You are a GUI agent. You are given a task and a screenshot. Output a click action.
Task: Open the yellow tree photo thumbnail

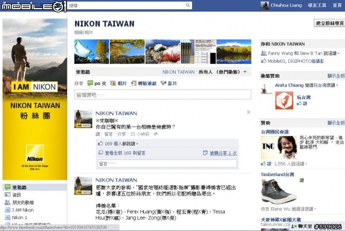point(127,52)
